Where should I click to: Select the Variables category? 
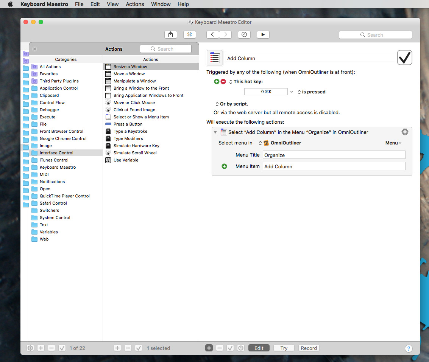66,232
